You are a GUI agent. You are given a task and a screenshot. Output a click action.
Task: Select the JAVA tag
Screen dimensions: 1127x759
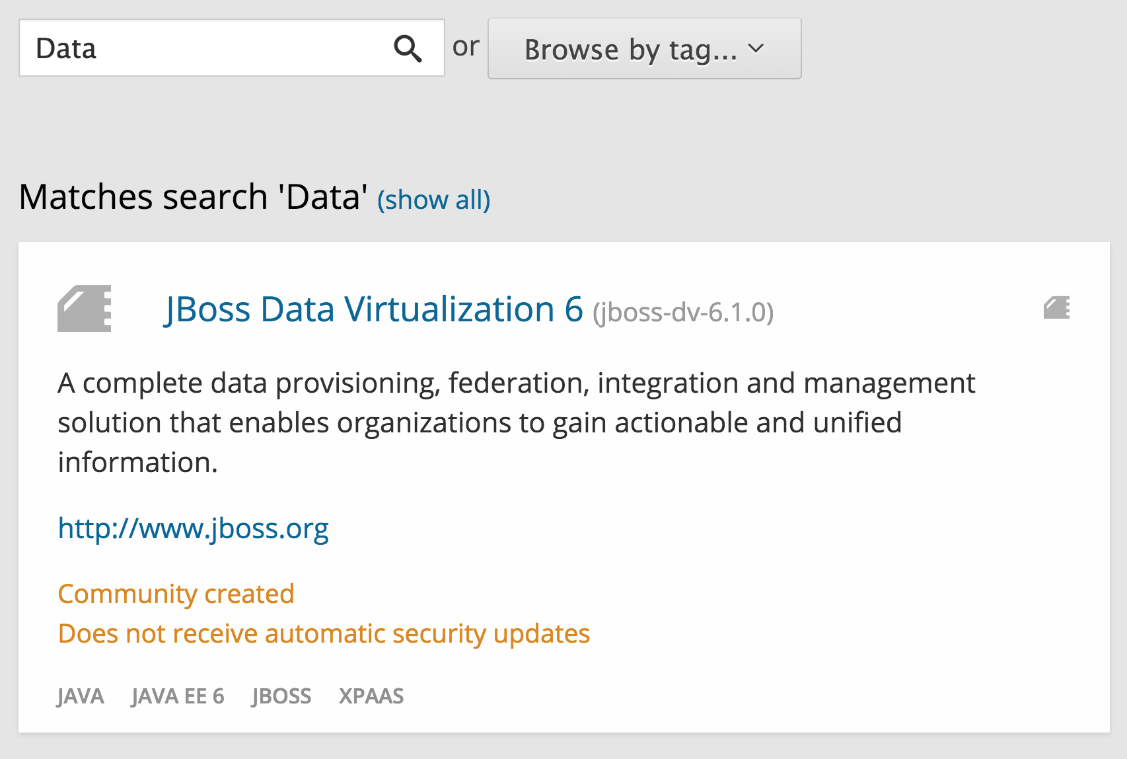tap(81, 696)
